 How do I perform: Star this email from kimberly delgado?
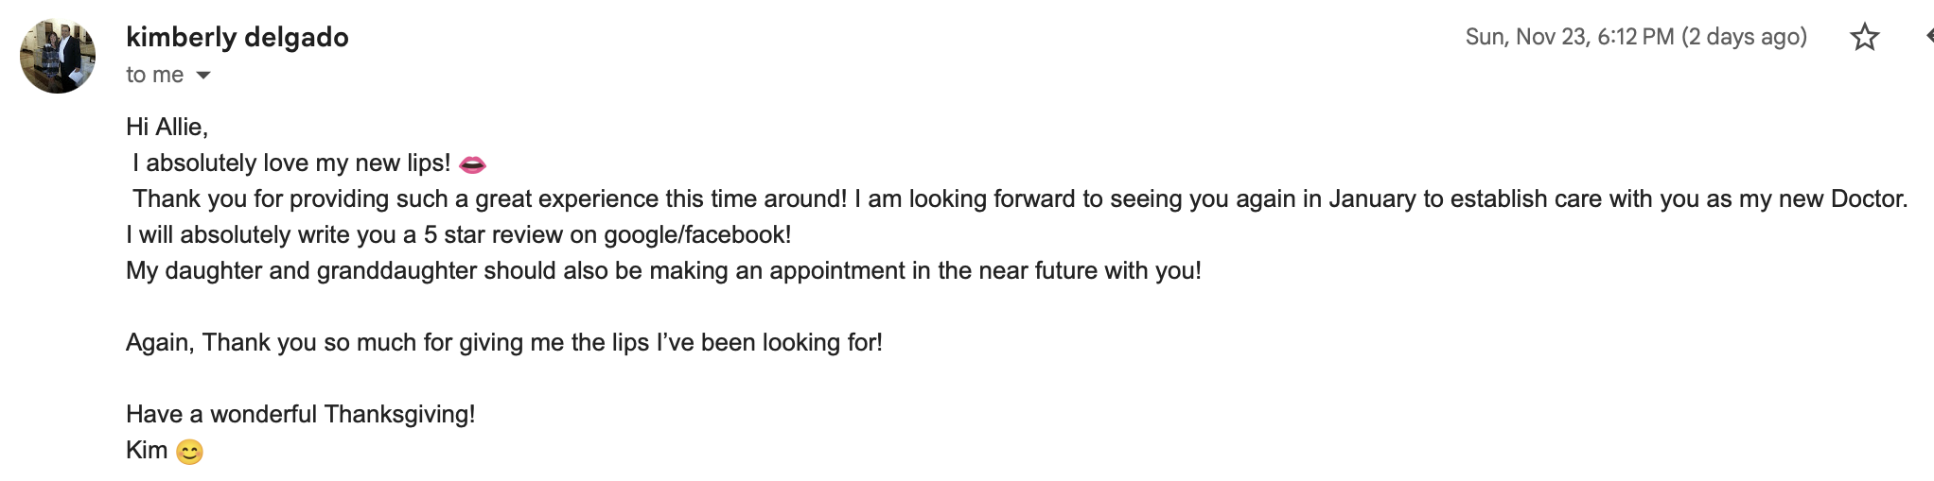click(x=1864, y=37)
